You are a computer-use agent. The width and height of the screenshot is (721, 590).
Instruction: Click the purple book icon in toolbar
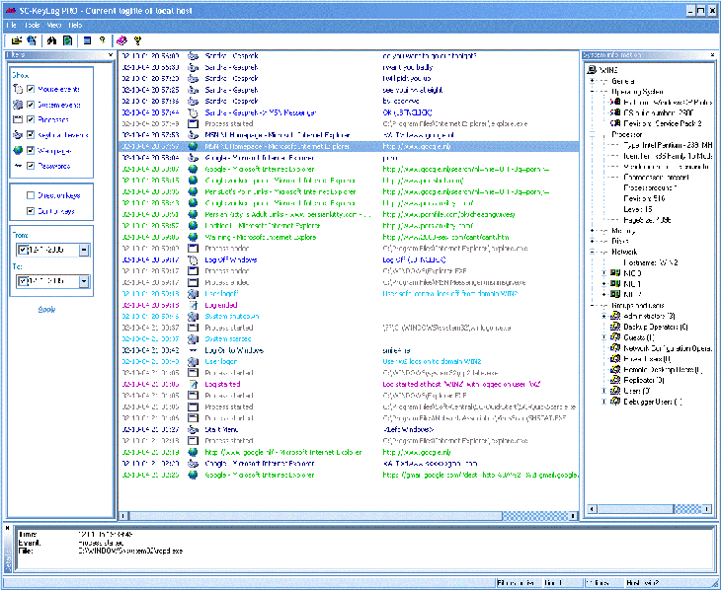[120, 40]
